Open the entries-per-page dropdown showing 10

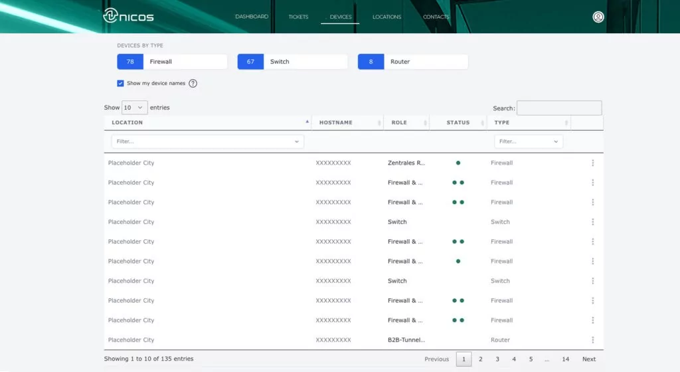pos(134,108)
